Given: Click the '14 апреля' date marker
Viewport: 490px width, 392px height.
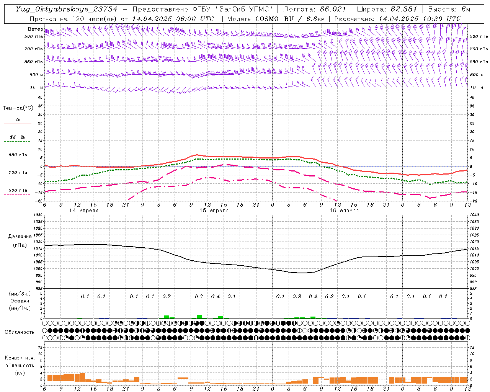Looking at the screenshot, I should click(x=84, y=211).
